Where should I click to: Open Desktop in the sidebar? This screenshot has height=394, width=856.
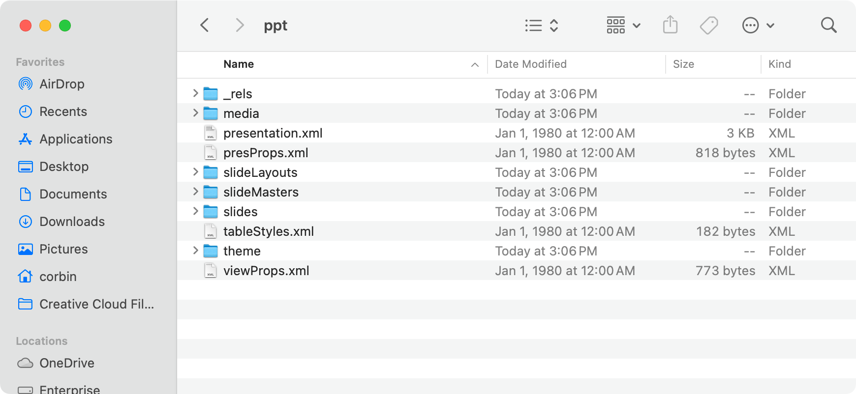coord(53,167)
